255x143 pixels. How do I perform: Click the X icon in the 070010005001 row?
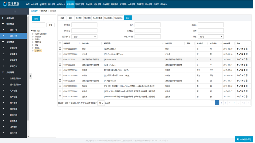click(x=242, y=59)
